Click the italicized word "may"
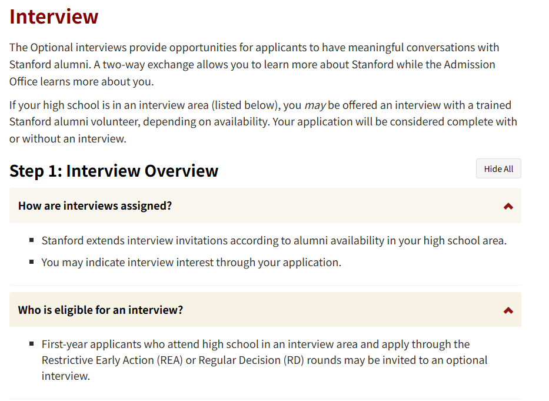This screenshot has height=401, width=549. tap(315, 105)
